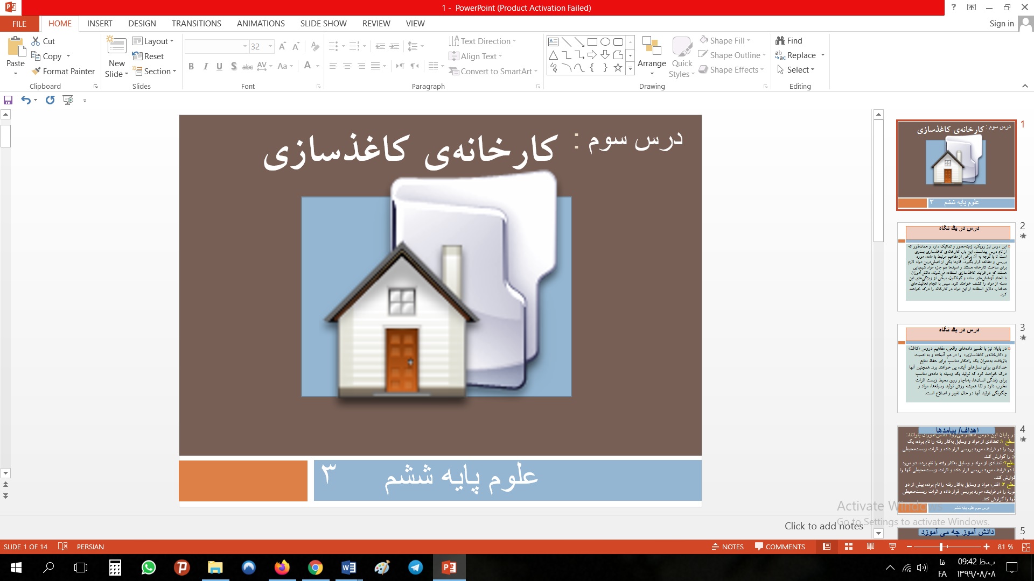Toggle the Notes pane in status bar
The width and height of the screenshot is (1034, 581).
pyautogui.click(x=728, y=547)
